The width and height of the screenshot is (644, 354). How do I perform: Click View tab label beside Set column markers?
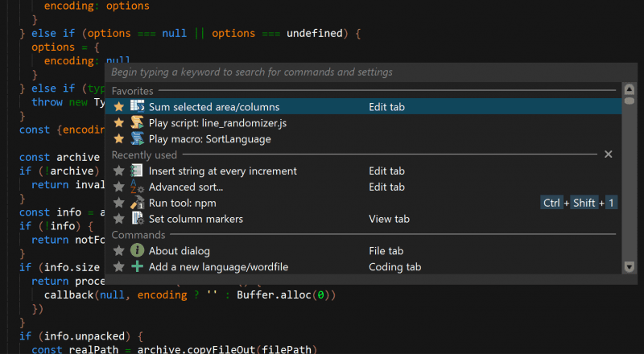coord(389,219)
